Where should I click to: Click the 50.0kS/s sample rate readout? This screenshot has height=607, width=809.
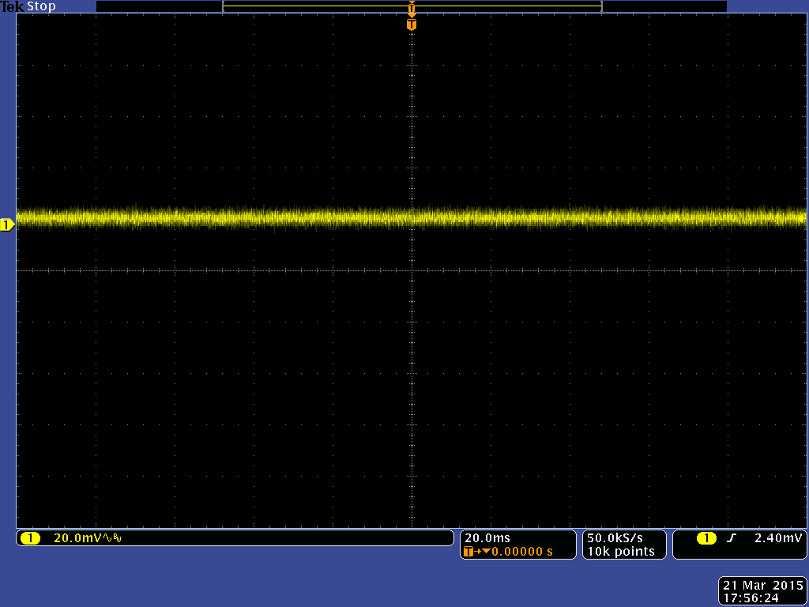615,537
